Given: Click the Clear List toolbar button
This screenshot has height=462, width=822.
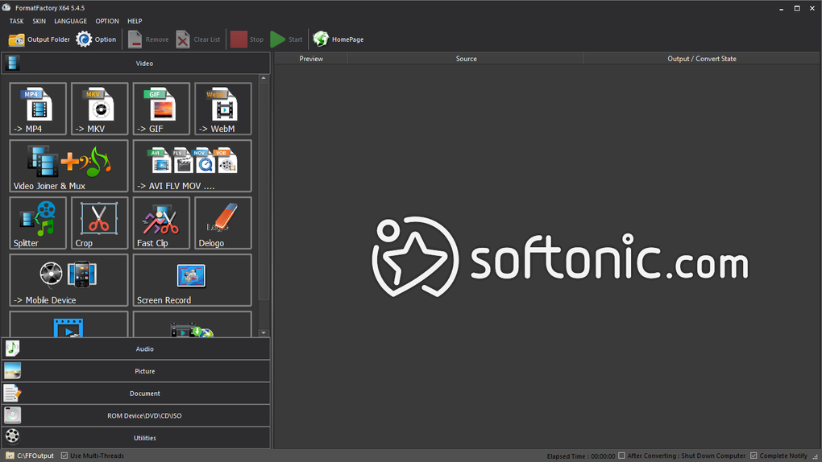Looking at the screenshot, I should coord(198,39).
